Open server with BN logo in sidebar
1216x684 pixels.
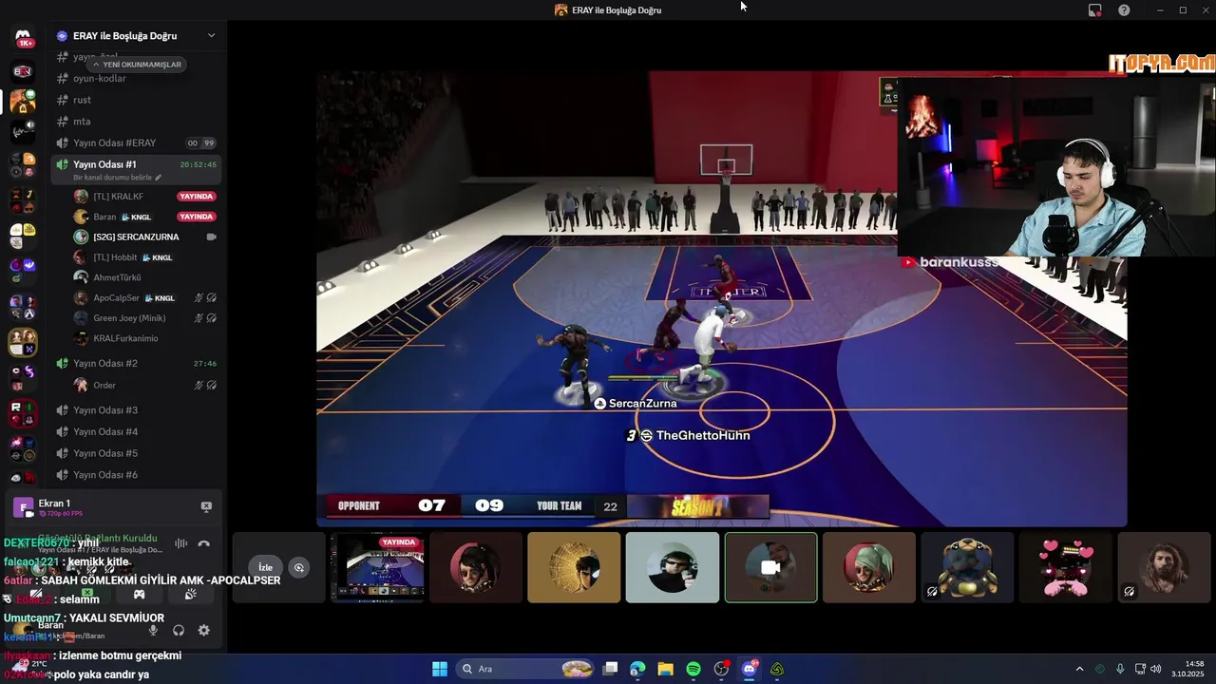(x=23, y=71)
